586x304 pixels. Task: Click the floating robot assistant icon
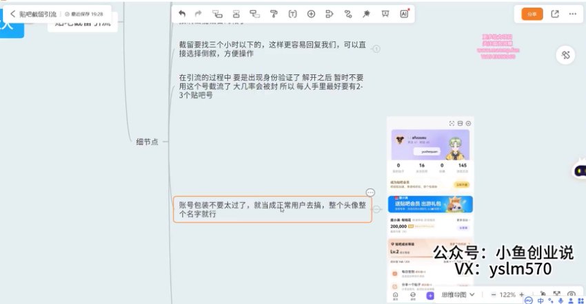pos(578,172)
